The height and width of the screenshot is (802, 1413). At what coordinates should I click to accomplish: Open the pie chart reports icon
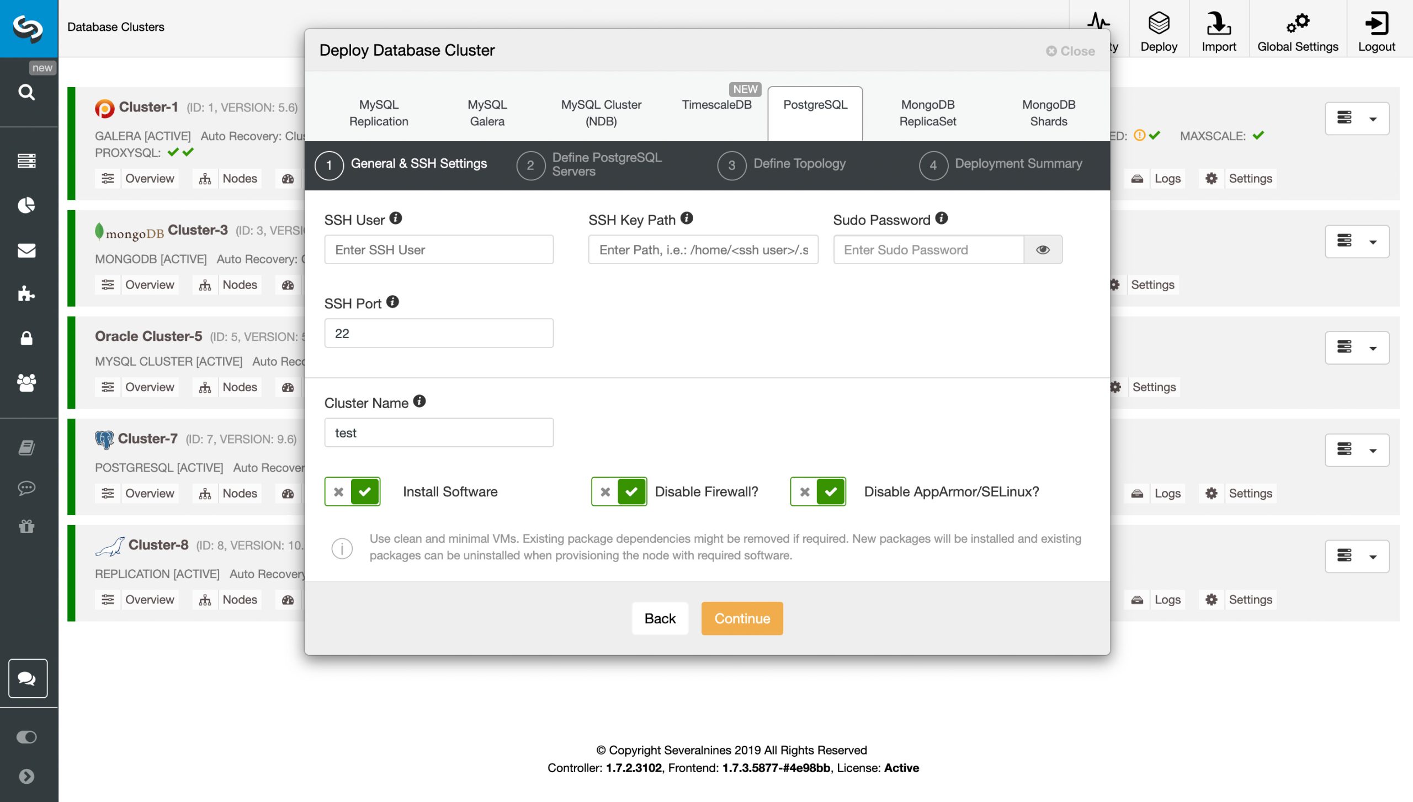click(26, 205)
